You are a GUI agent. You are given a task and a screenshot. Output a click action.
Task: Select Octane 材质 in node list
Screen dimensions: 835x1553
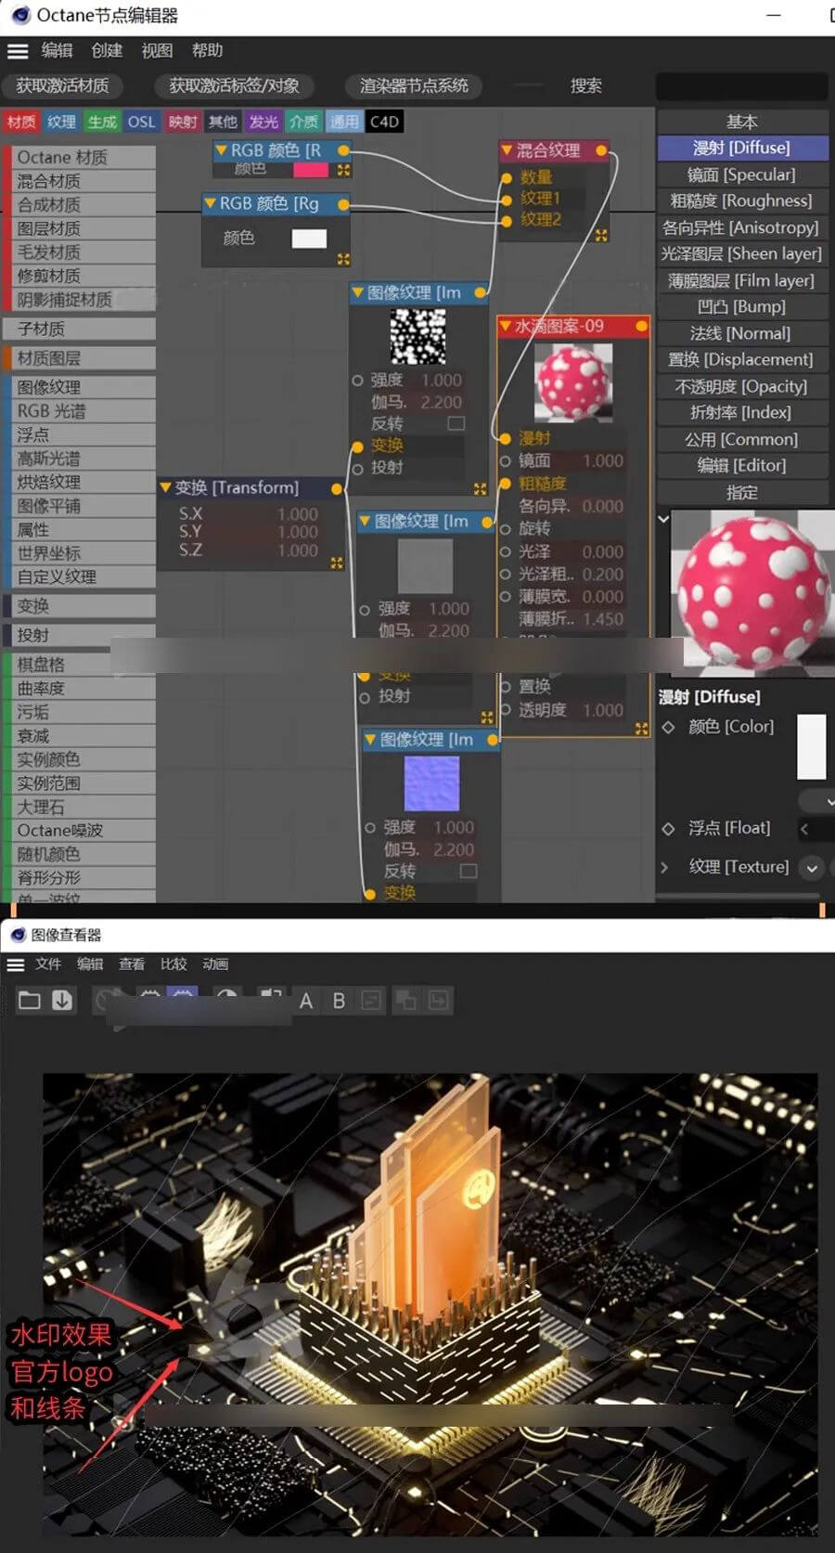coord(80,158)
